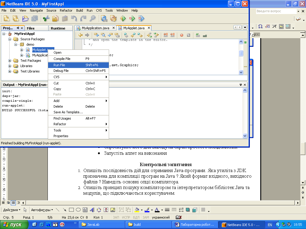The image size is (306, 229).
Task: Open the Font Color dropdown arrow in Word
Action: point(162,210)
